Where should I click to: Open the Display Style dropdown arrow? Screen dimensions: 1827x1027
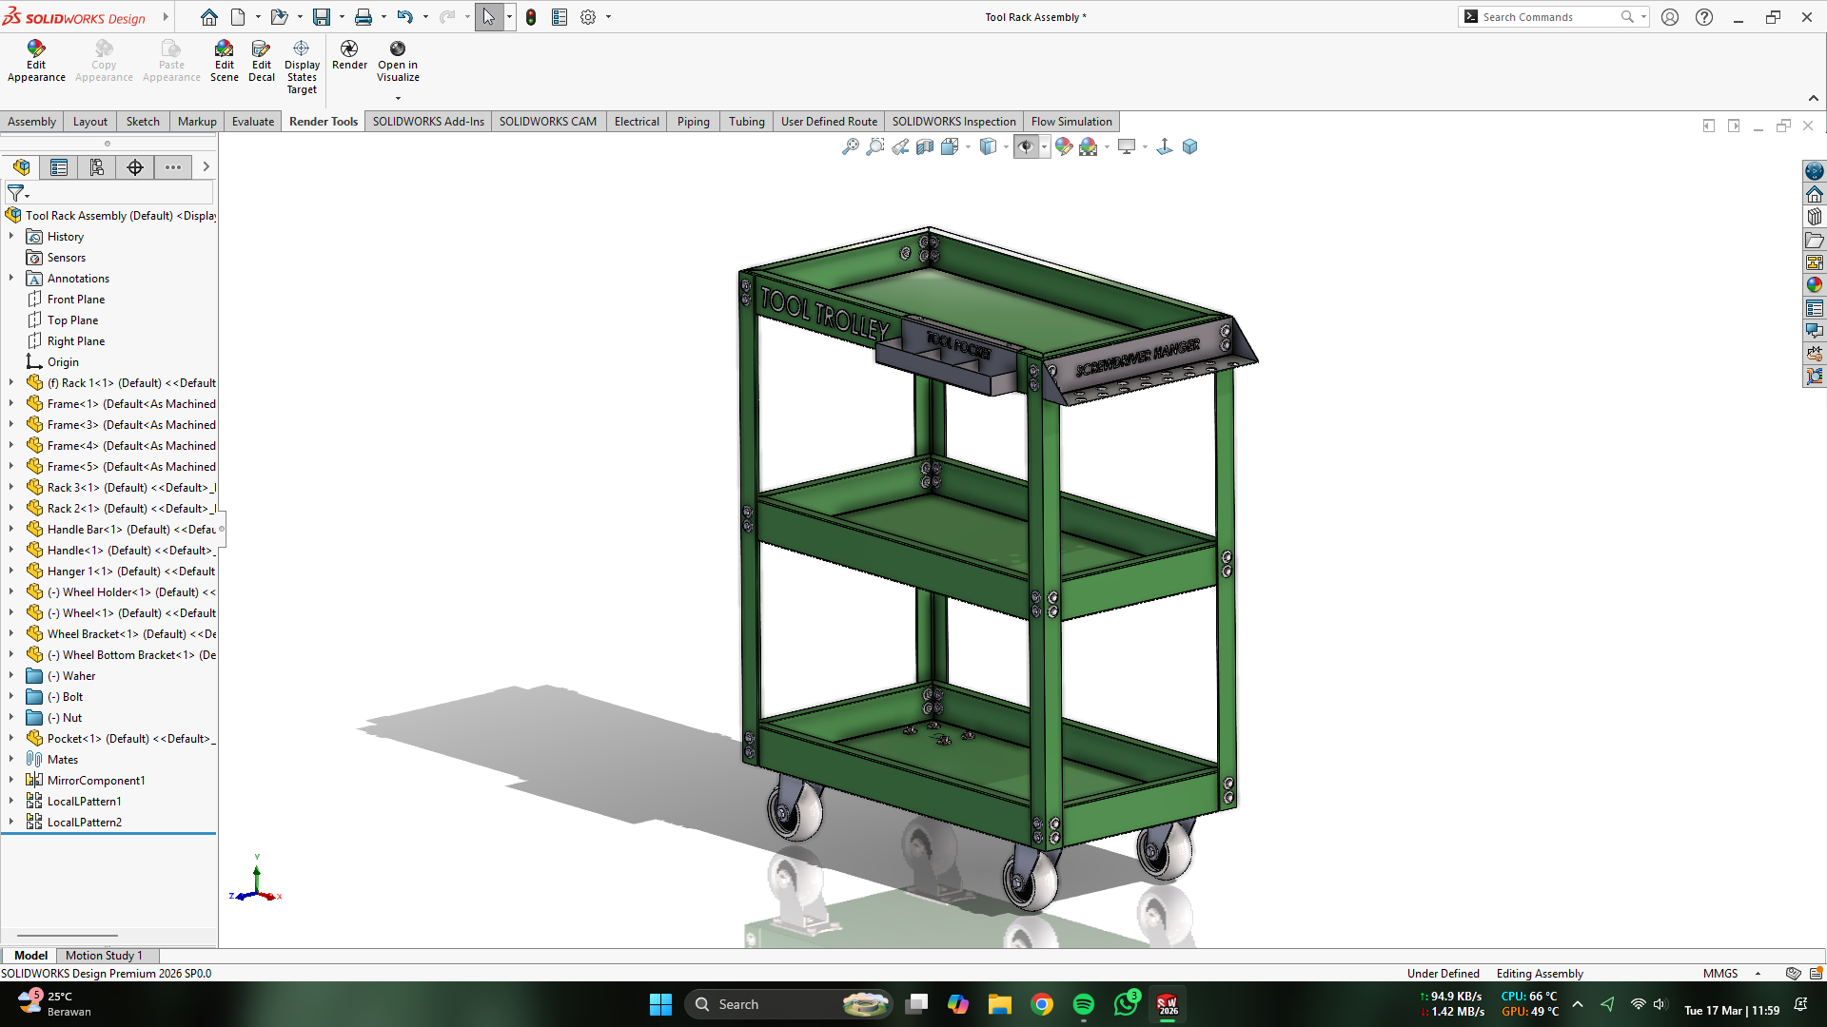(1006, 146)
